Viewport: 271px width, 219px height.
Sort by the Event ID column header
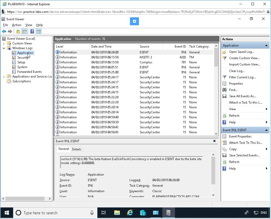pos(175,47)
